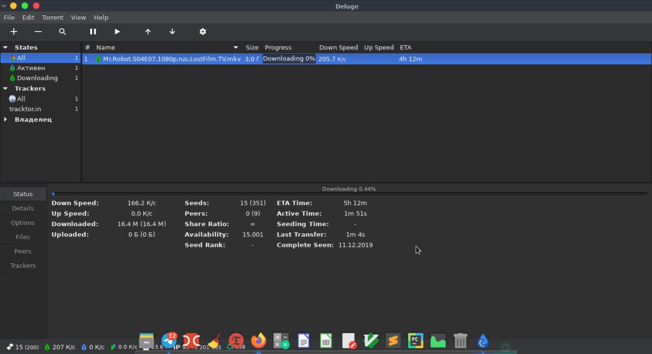Switch to the Details tab
Viewport: 652px width, 354px height.
23,208
